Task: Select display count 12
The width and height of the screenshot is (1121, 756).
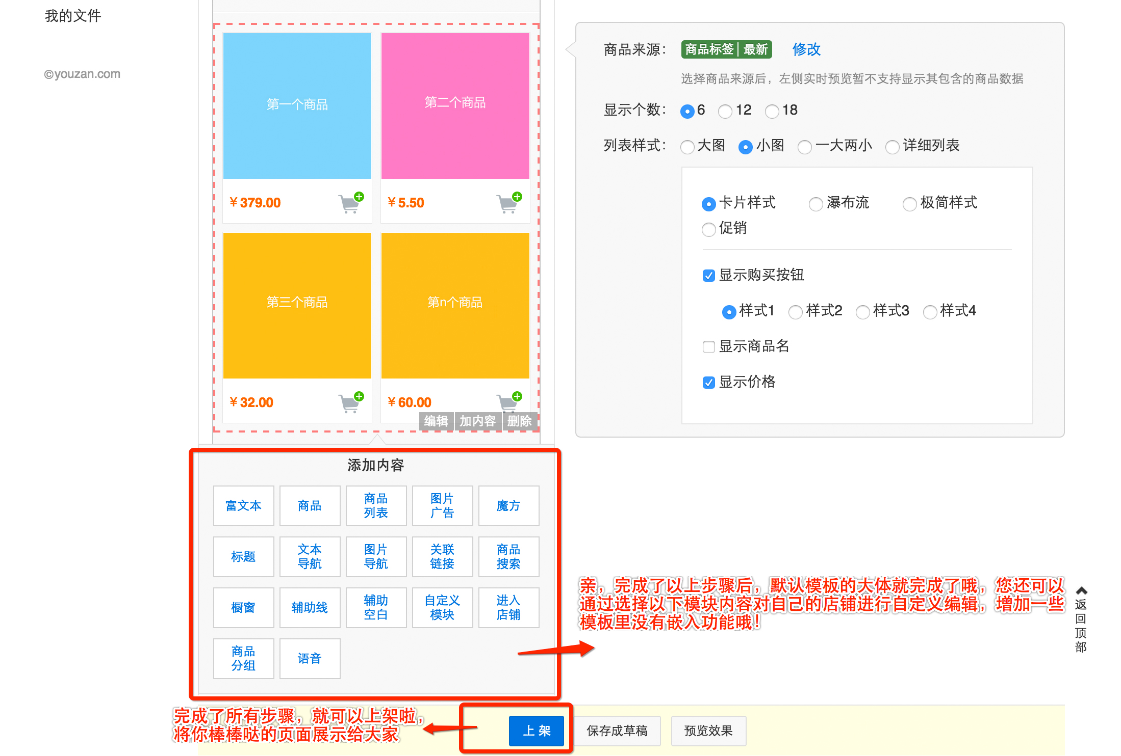Action: point(725,111)
